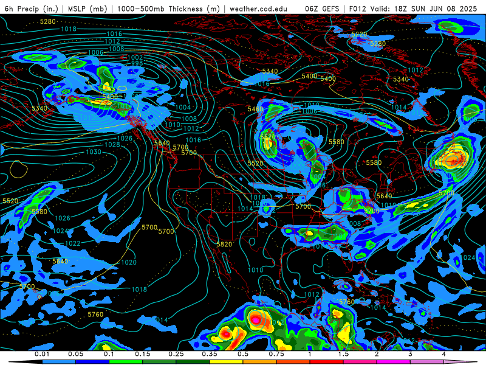Click the '1000-500mb Thickness (m)' title text
Image resolution: width=486 pixels, height=365 pixels.
(169, 9)
